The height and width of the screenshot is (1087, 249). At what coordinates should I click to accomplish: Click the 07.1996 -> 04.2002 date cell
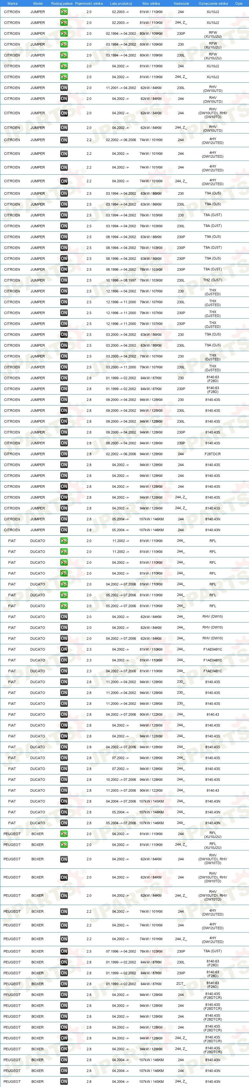point(121,951)
